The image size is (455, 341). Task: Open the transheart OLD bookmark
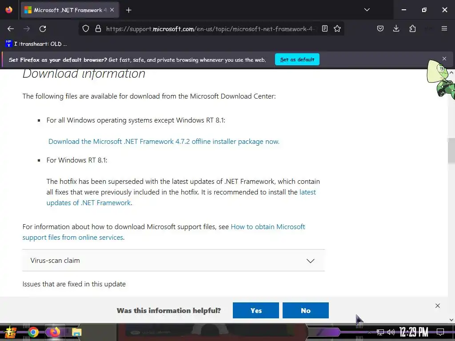coord(36,44)
